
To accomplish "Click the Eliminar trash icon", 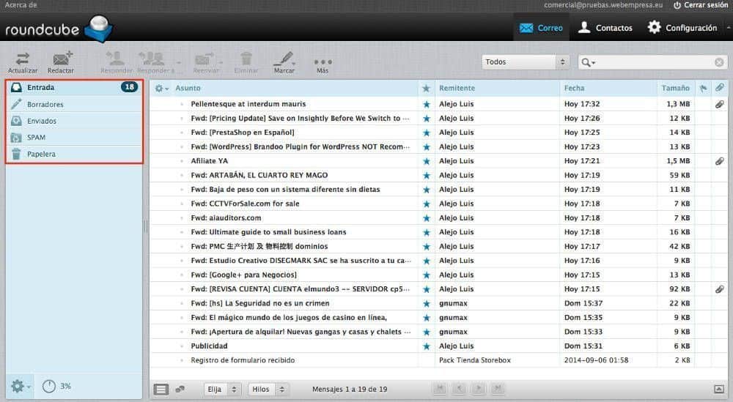I will tap(246, 59).
